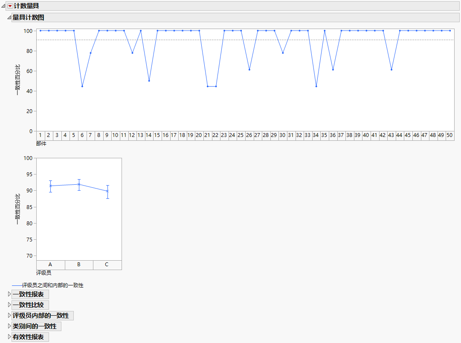Viewport: 461px width, 343px height.
Task: Collapse the 量具计数图 report section
Action: (x=9, y=17)
